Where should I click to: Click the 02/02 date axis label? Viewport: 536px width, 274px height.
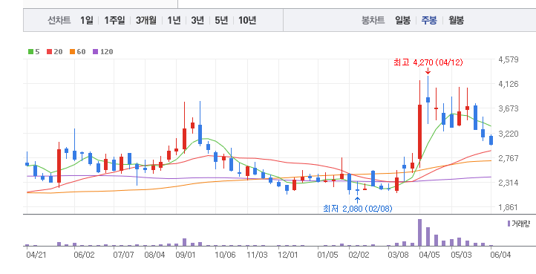(x=359, y=255)
